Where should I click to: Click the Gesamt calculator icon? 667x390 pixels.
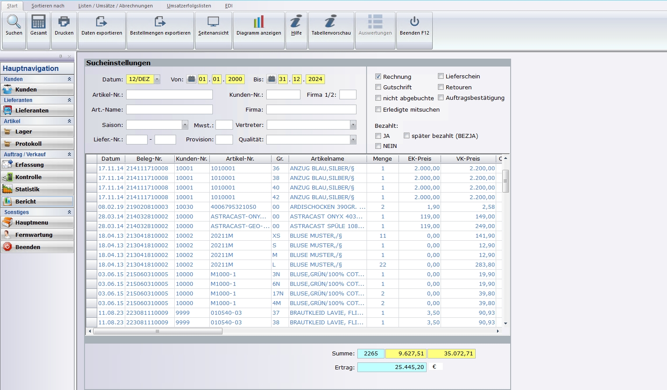click(39, 22)
